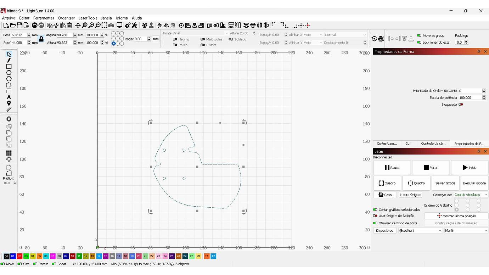
Task: Open Começar de Coords Absolutas dropdown
Action: (x=471, y=195)
